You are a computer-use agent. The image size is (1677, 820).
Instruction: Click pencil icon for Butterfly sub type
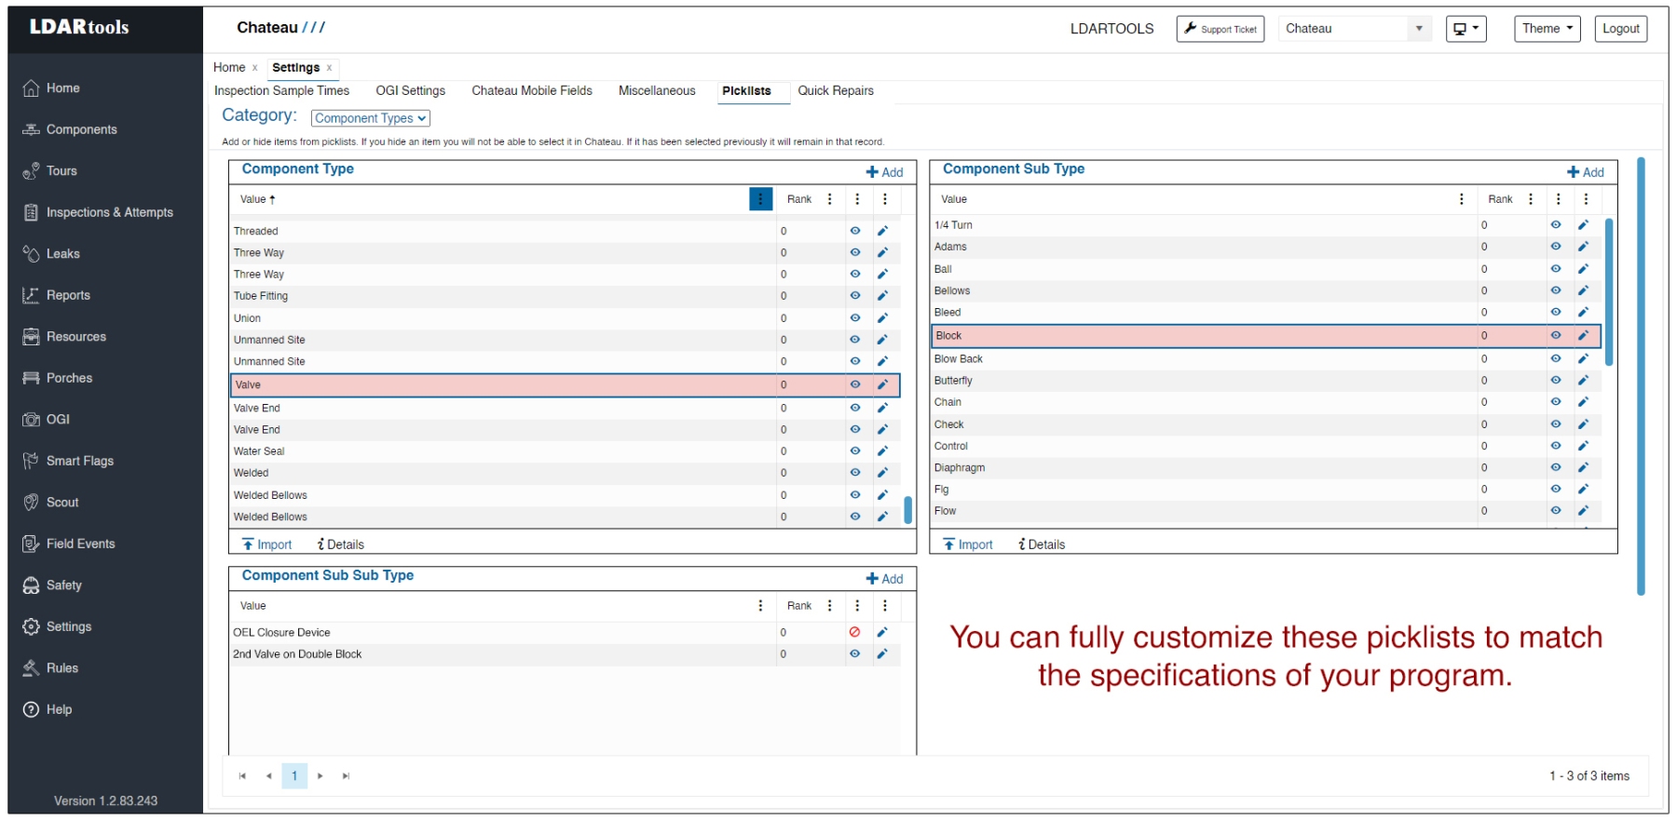click(1583, 381)
